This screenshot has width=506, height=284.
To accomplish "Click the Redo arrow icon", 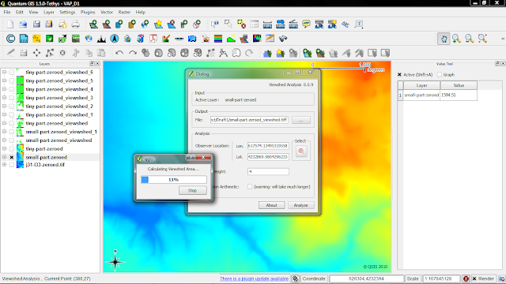I will click(132, 53).
